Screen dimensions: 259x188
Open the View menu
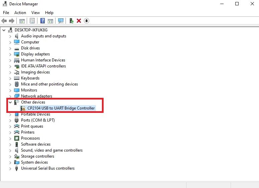click(x=35, y=13)
